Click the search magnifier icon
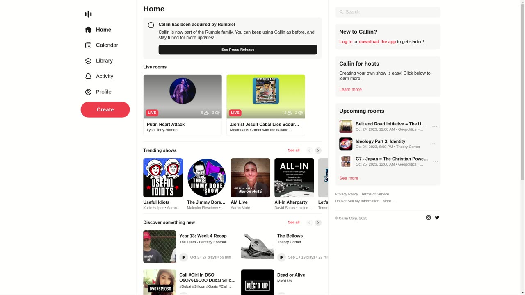The height and width of the screenshot is (295, 525). pyautogui.click(x=341, y=12)
